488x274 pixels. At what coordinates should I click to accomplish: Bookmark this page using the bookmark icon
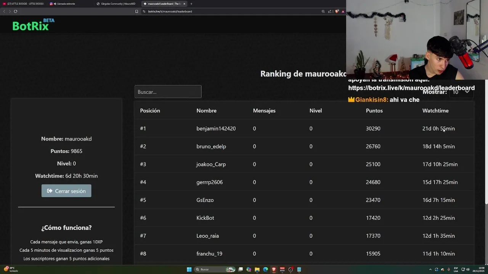[x=136, y=11]
